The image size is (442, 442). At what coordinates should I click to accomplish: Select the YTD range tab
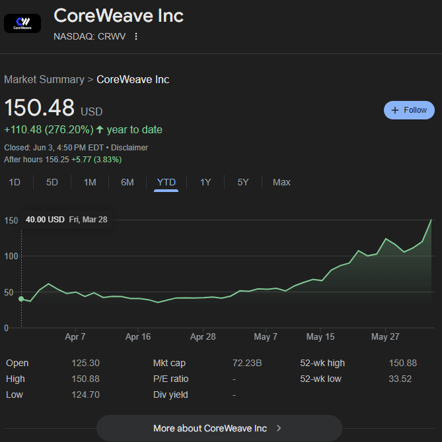coord(166,182)
